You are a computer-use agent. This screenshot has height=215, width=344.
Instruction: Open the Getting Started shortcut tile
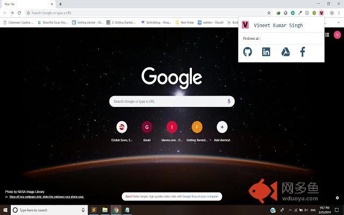click(197, 127)
